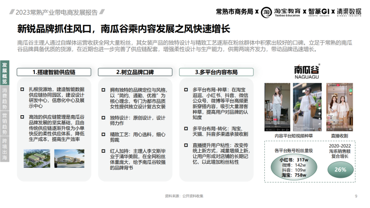Click the 1.搭建智能供应链 header box

[x=54, y=72]
